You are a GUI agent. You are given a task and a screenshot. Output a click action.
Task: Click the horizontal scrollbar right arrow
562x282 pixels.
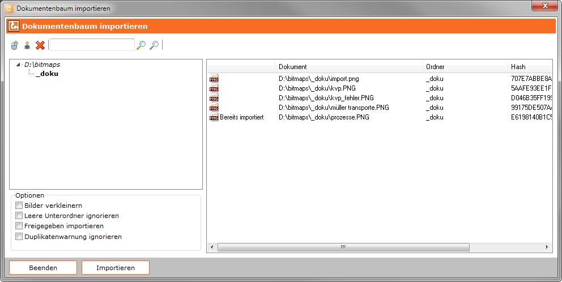(x=548, y=247)
